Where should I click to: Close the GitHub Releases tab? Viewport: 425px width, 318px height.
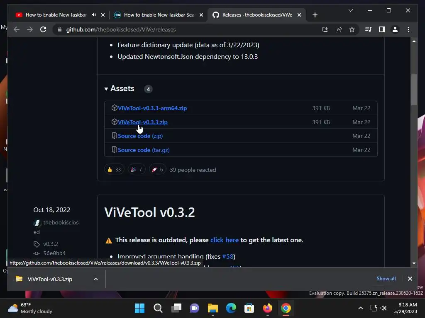click(299, 15)
